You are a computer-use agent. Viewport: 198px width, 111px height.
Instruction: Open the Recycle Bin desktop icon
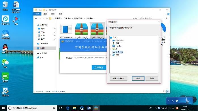point(5,6)
